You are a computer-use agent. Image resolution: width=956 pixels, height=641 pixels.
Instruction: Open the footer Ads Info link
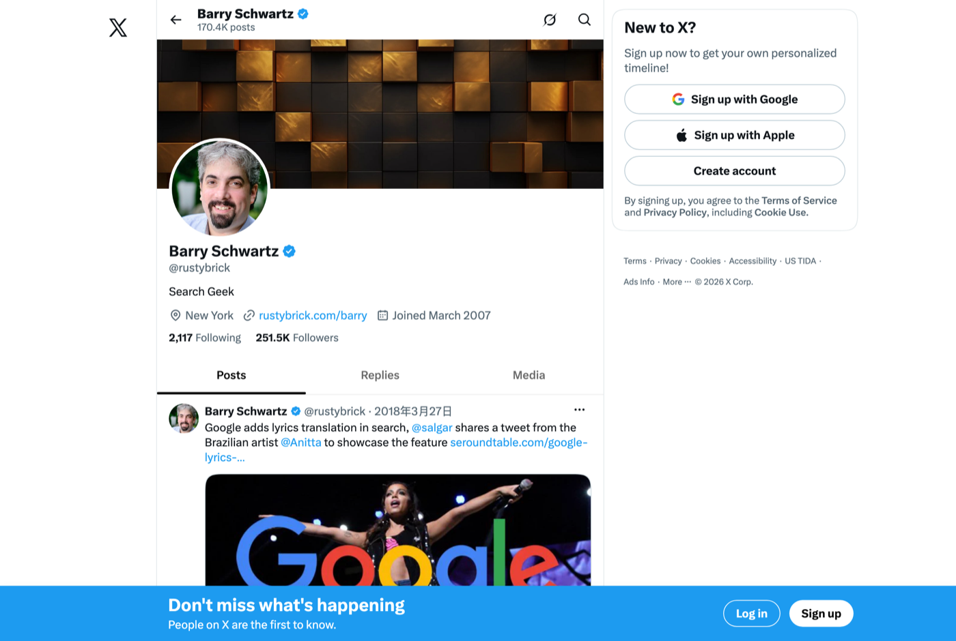[x=639, y=282]
